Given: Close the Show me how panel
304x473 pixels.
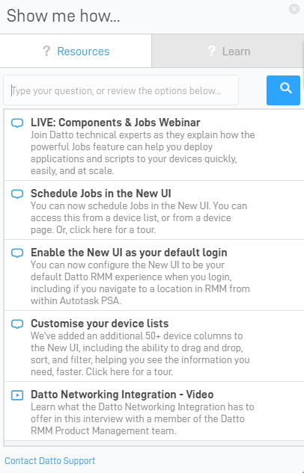Looking at the screenshot, I should tap(294, 9).
